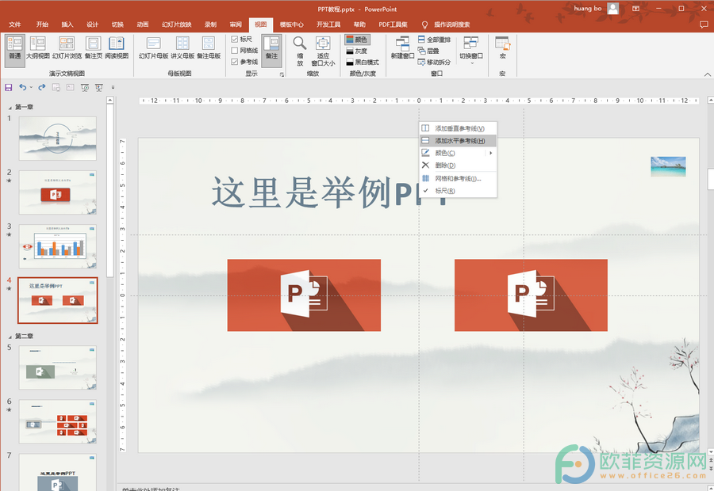The height and width of the screenshot is (491, 714).
Task: Start slideshow from beginning icon
Action: point(85,87)
